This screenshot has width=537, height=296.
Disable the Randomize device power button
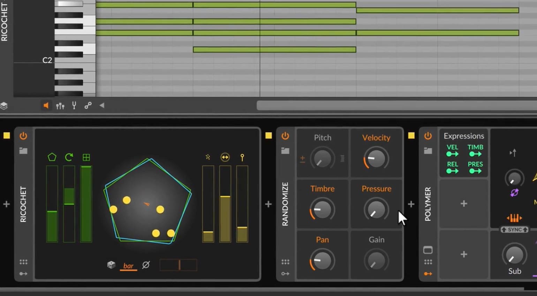[x=285, y=136]
